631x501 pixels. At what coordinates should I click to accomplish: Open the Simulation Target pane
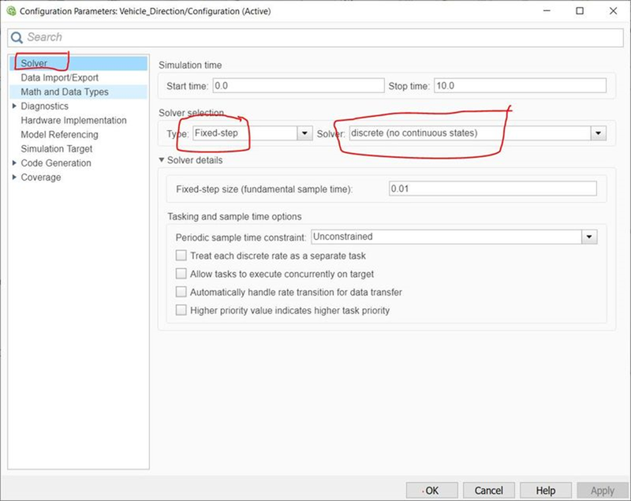click(57, 149)
